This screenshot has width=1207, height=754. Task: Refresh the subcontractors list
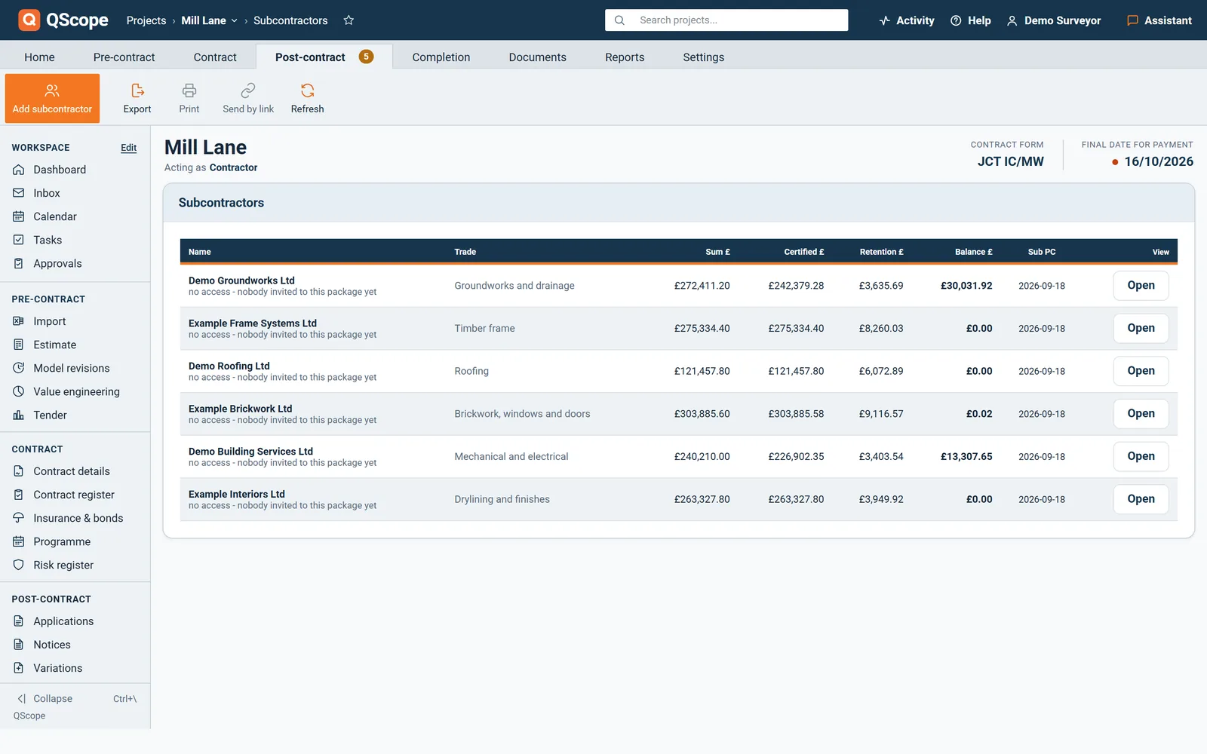tap(307, 98)
